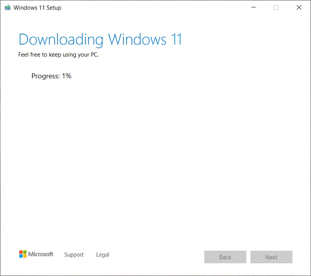This screenshot has width=311, height=276.
Task: Click the word "Setup" in the title bar
Action: tap(54, 8)
